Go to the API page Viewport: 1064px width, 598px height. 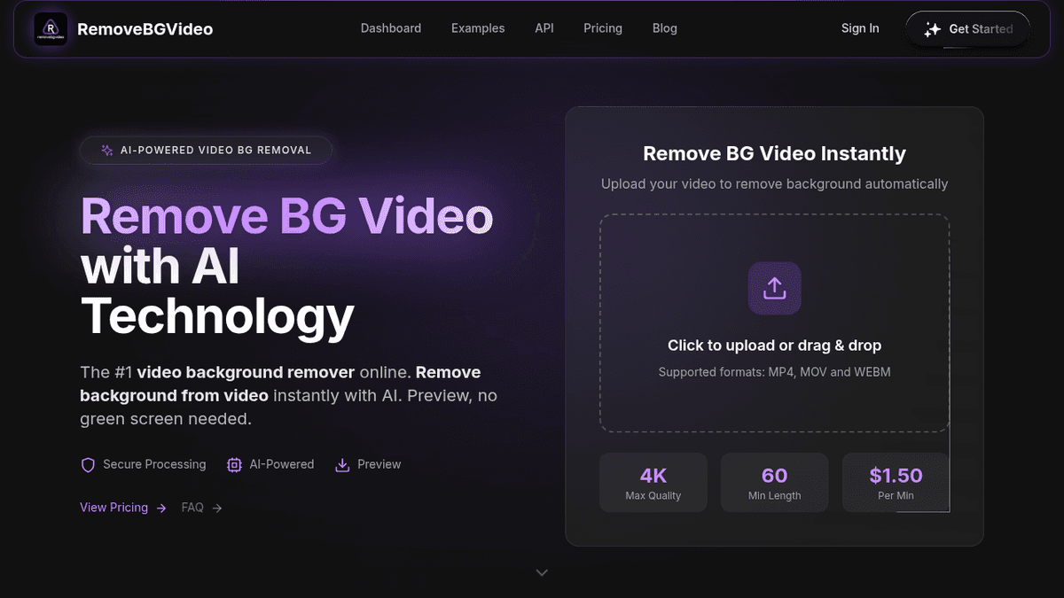(x=544, y=28)
